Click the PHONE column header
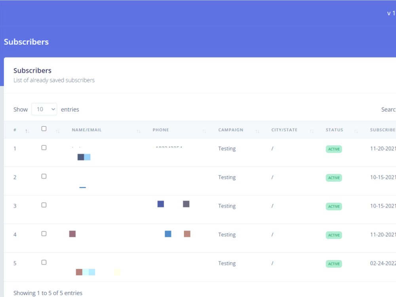396x297 pixels. [x=161, y=130]
